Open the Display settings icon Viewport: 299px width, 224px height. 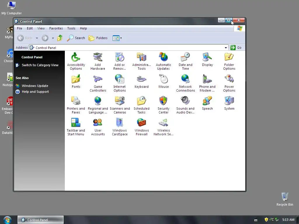pyautogui.click(x=207, y=60)
